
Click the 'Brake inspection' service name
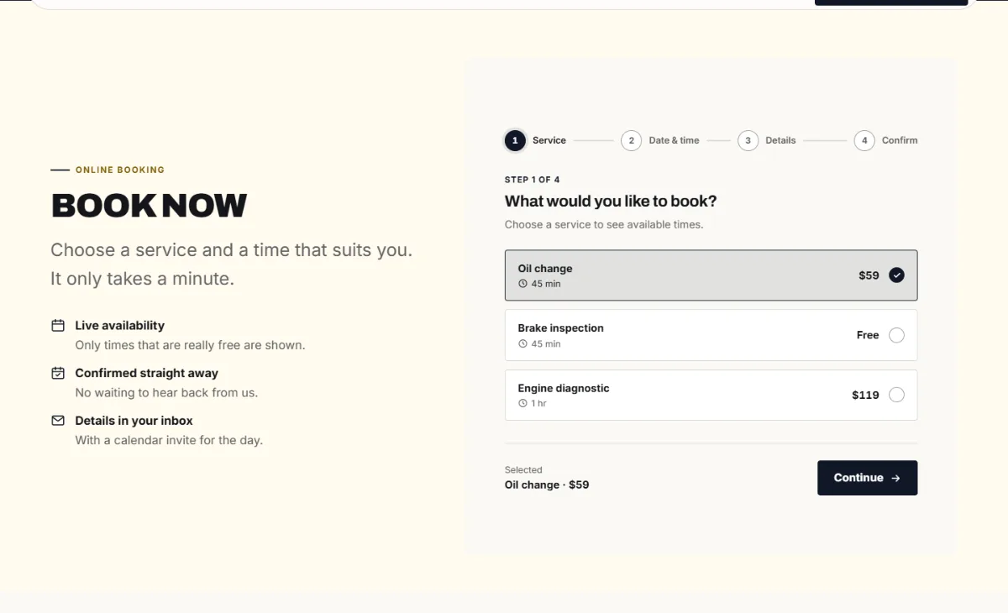click(560, 328)
